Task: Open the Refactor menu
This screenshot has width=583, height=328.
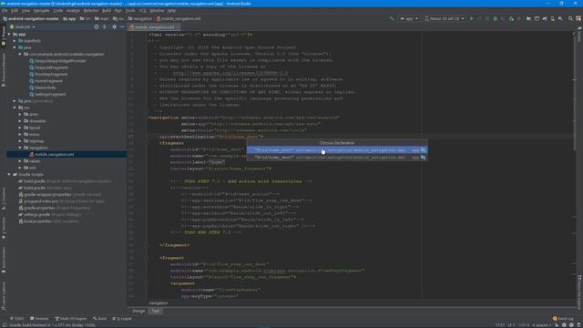Action: pyautogui.click(x=91, y=11)
